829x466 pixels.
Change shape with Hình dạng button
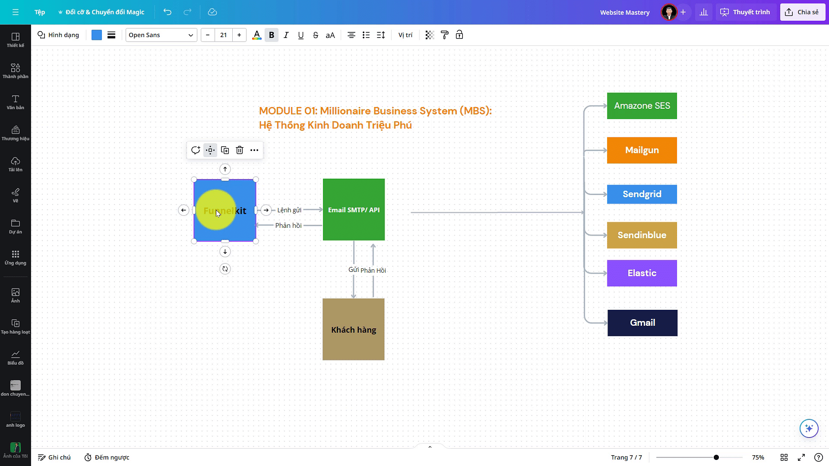pos(58,35)
